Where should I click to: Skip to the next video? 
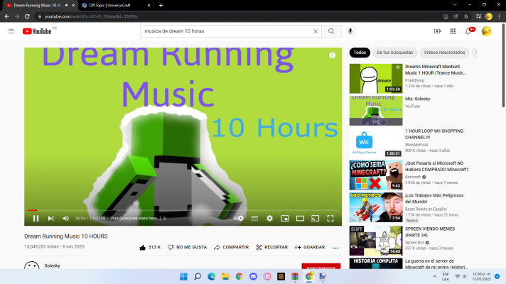coord(50,218)
